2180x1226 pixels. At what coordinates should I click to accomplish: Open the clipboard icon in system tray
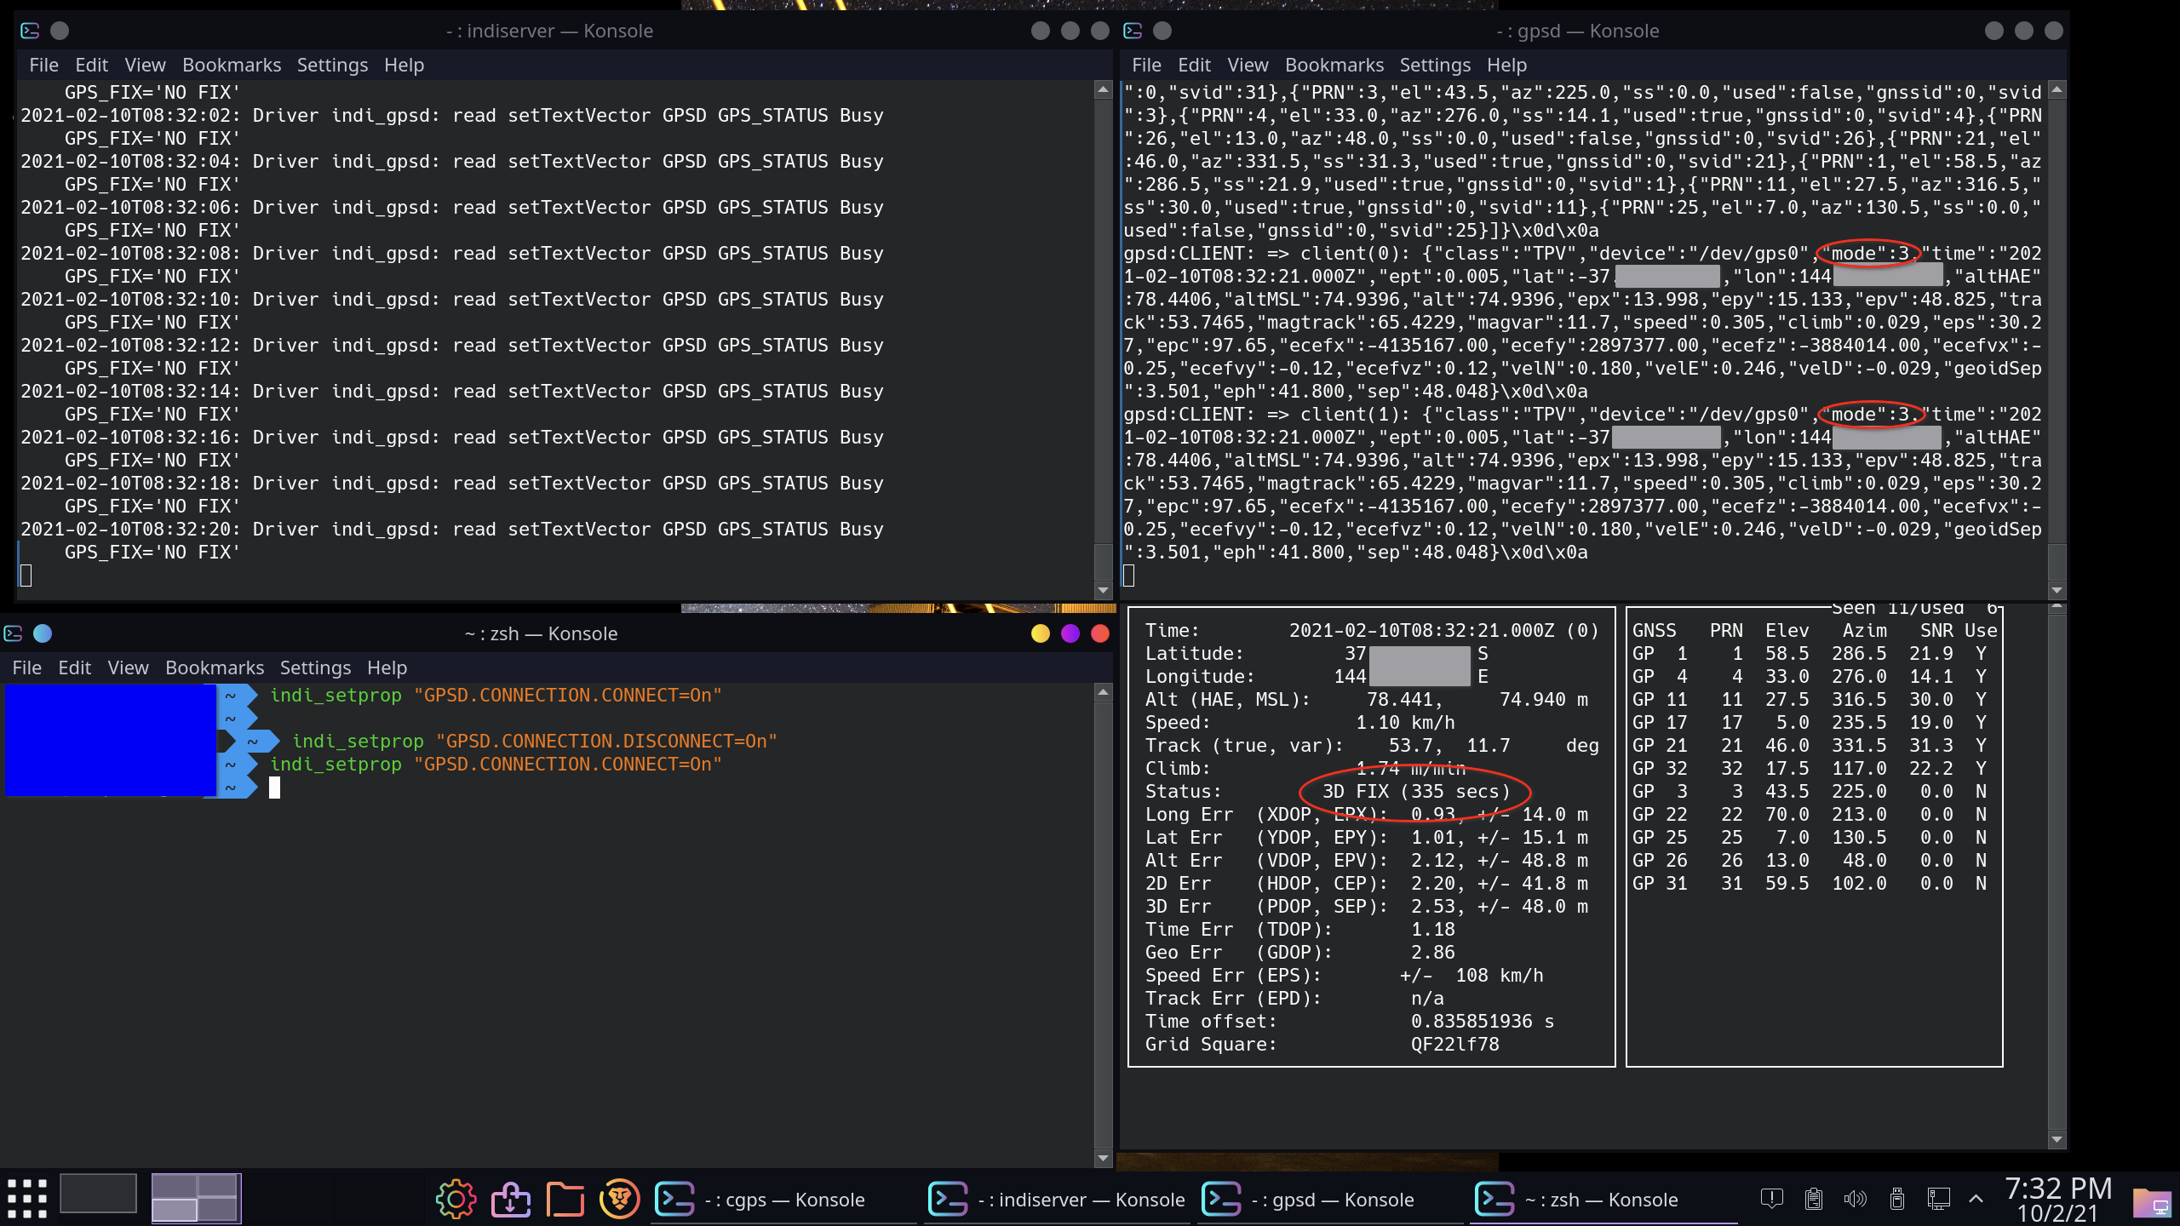click(1813, 1200)
